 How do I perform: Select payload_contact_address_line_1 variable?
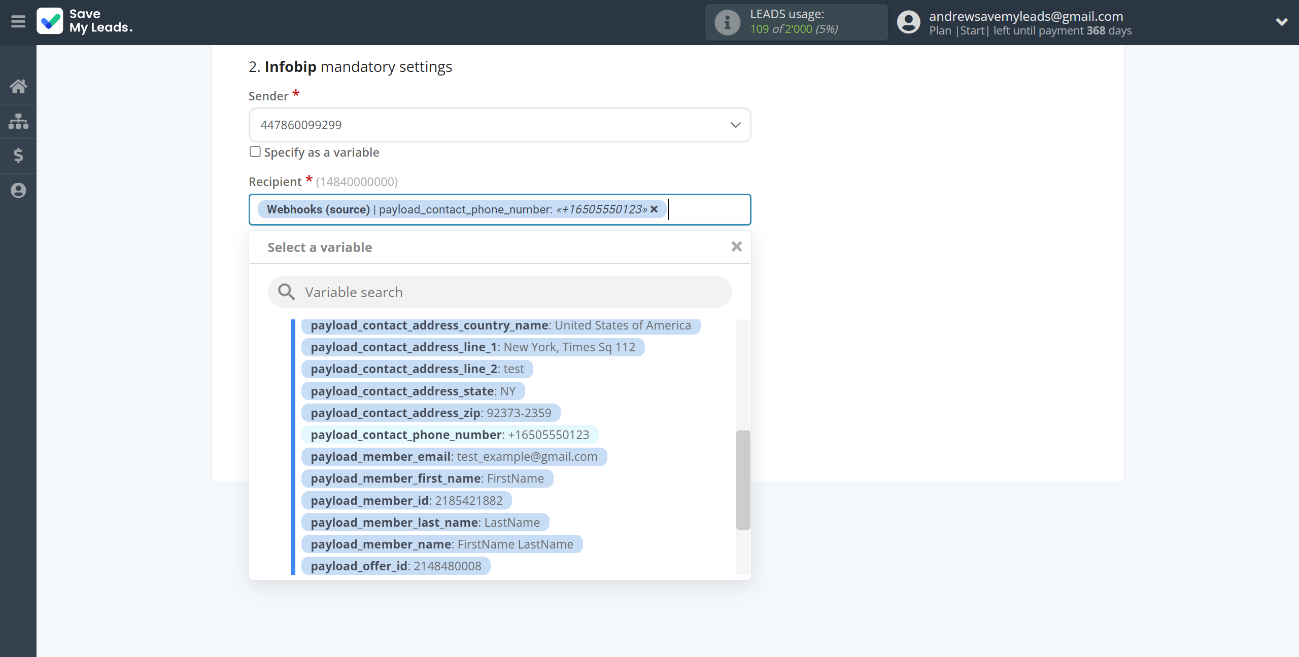[473, 347]
